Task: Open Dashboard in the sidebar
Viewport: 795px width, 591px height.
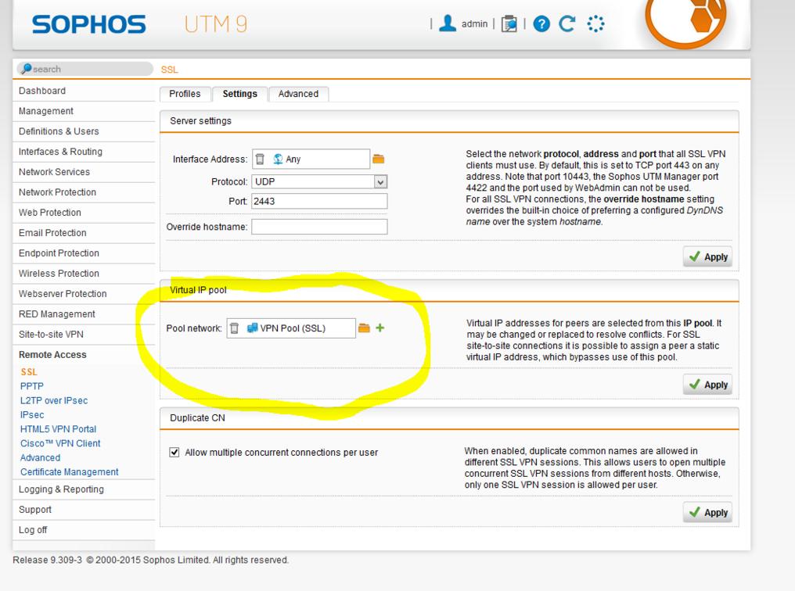Action: point(84,91)
